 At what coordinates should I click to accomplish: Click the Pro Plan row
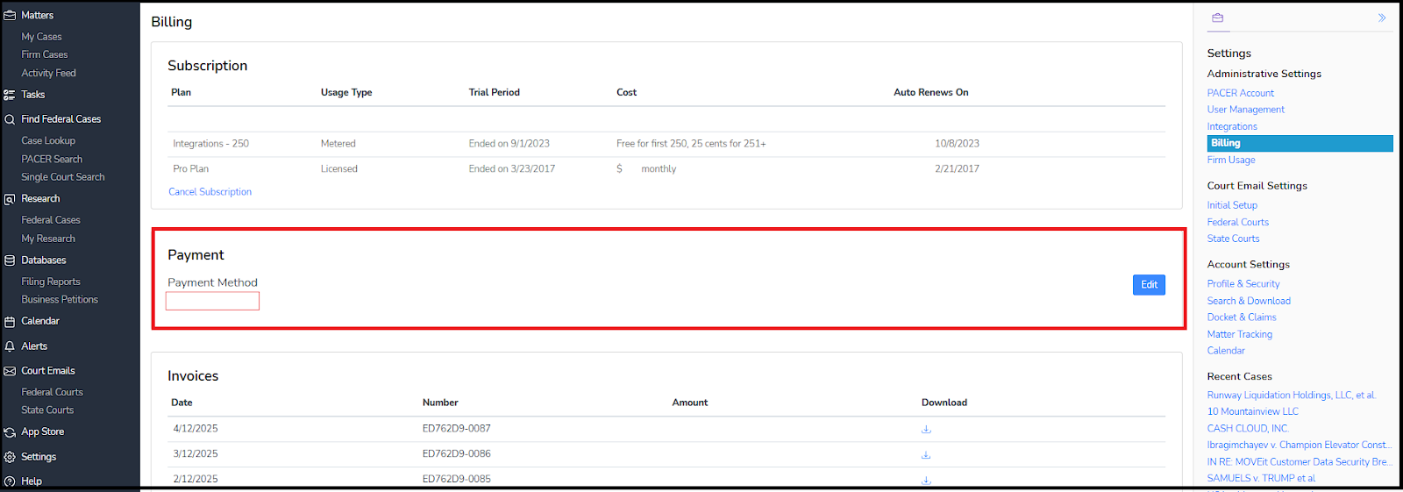point(666,169)
